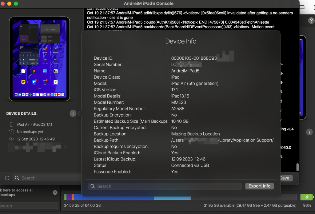Viewport: 315px width, 214px height.
Task: Click the Device ID value 00008103-001868C93
Action: (194, 58)
